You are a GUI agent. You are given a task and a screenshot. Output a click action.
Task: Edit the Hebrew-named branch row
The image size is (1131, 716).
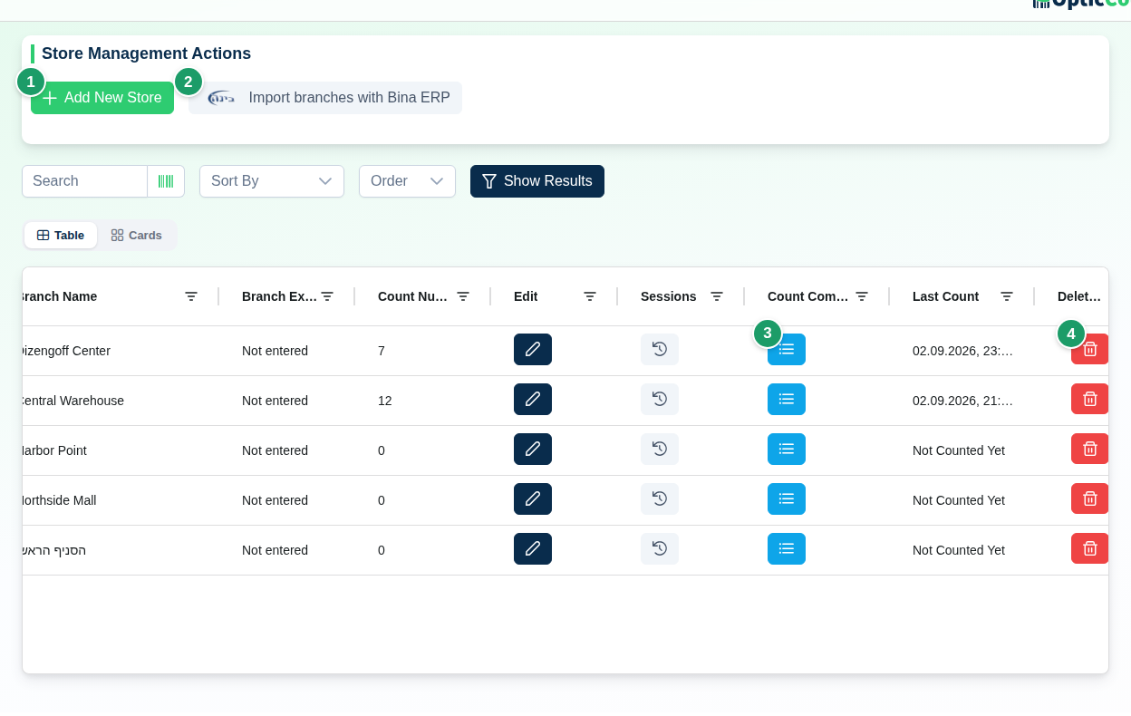533,548
